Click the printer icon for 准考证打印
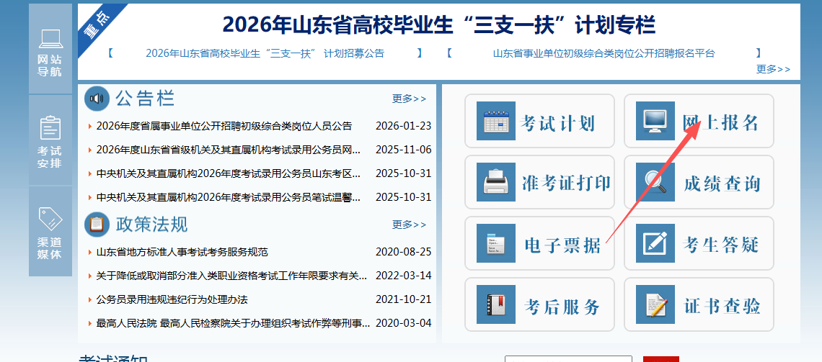Viewport: 822px width, 362px height. point(496,183)
